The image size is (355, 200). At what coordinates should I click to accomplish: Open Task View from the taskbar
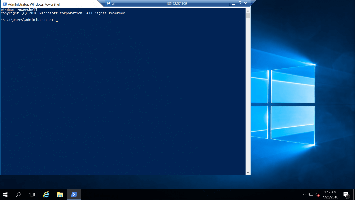tap(31, 194)
